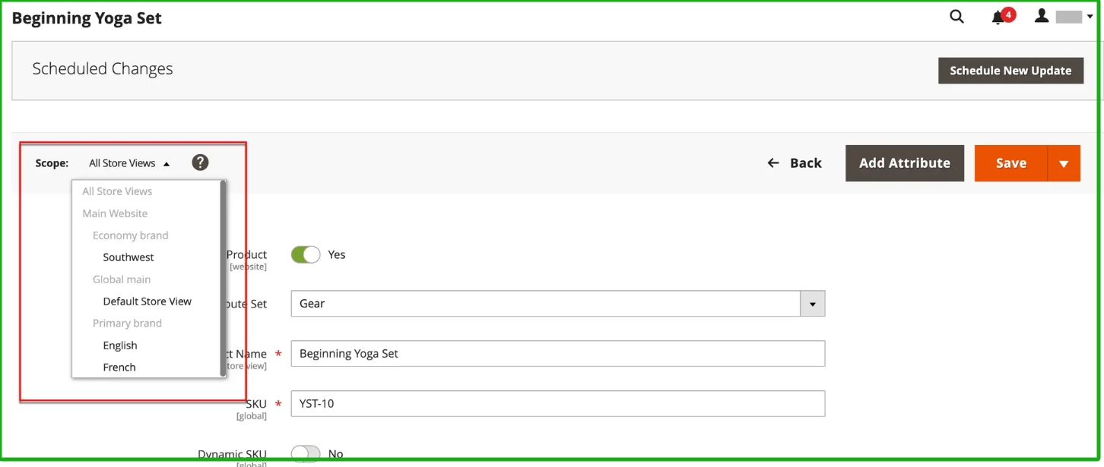
Task: Select Southwest store view
Action: point(128,257)
